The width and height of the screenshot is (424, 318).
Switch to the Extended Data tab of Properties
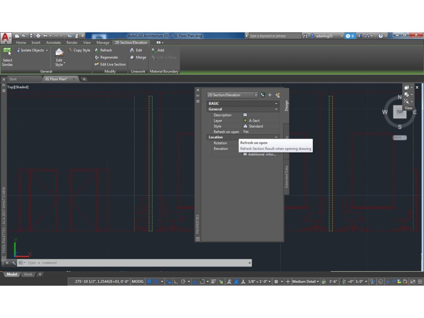[x=287, y=176]
